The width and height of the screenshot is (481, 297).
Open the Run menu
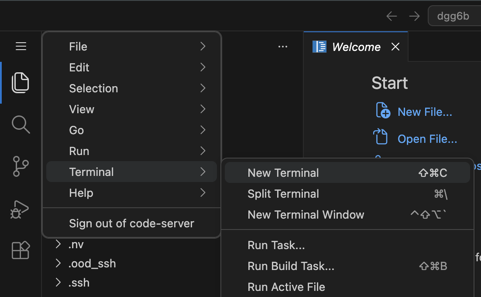132,151
